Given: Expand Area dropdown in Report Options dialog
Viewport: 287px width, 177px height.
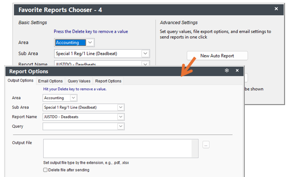Looking at the screenshot, I should pyautogui.click(x=73, y=98).
